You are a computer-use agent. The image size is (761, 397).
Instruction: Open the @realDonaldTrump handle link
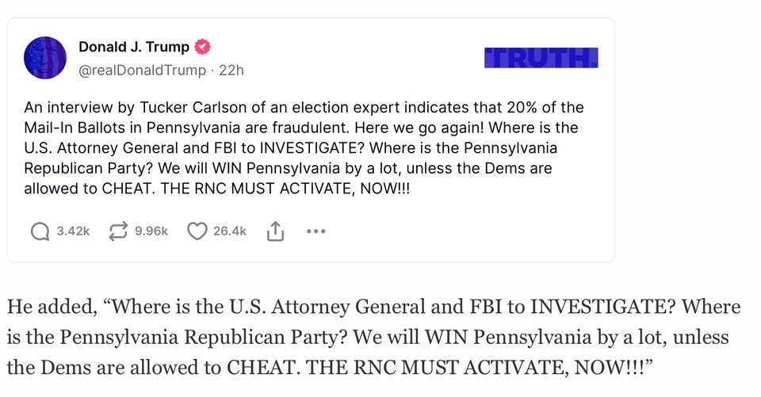coord(142,70)
